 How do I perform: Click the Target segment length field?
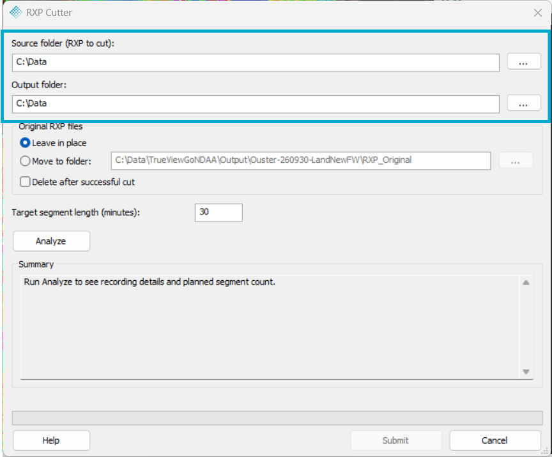[x=218, y=213]
